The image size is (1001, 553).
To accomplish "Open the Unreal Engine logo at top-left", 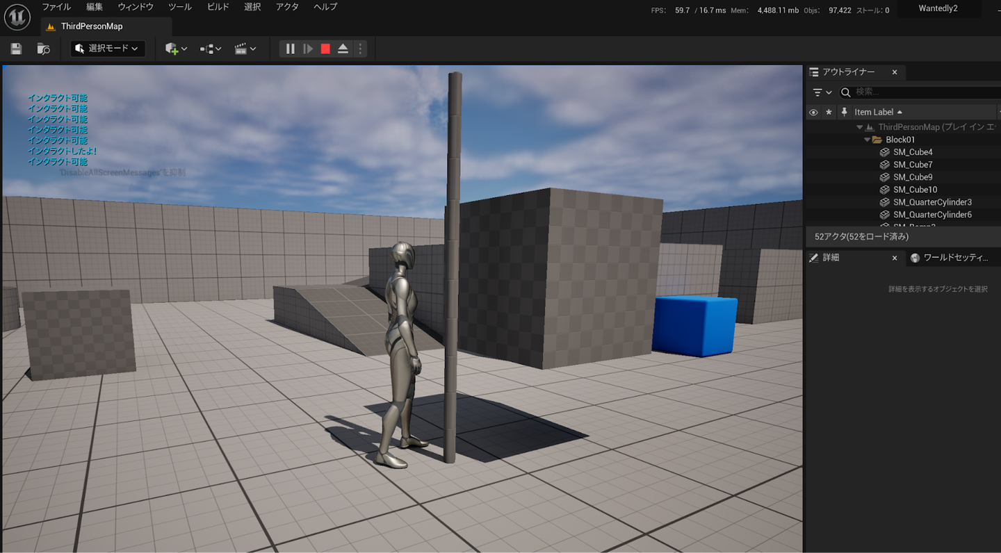I will (17, 17).
